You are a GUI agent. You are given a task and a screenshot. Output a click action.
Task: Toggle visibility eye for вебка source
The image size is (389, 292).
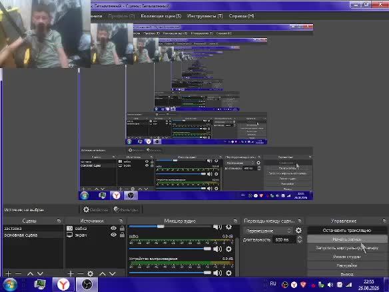(x=113, y=228)
